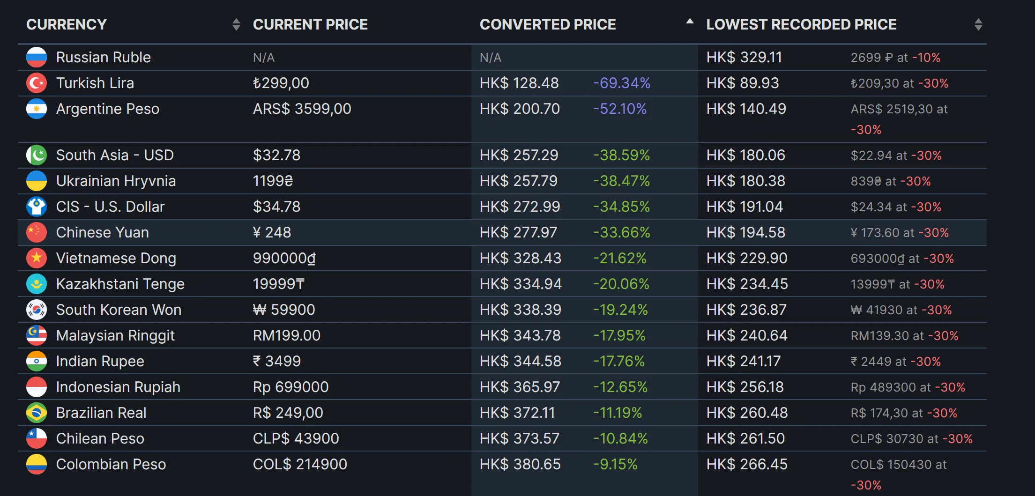This screenshot has height=496, width=1035.
Task: Click the Currency column header
Action: tap(67, 24)
